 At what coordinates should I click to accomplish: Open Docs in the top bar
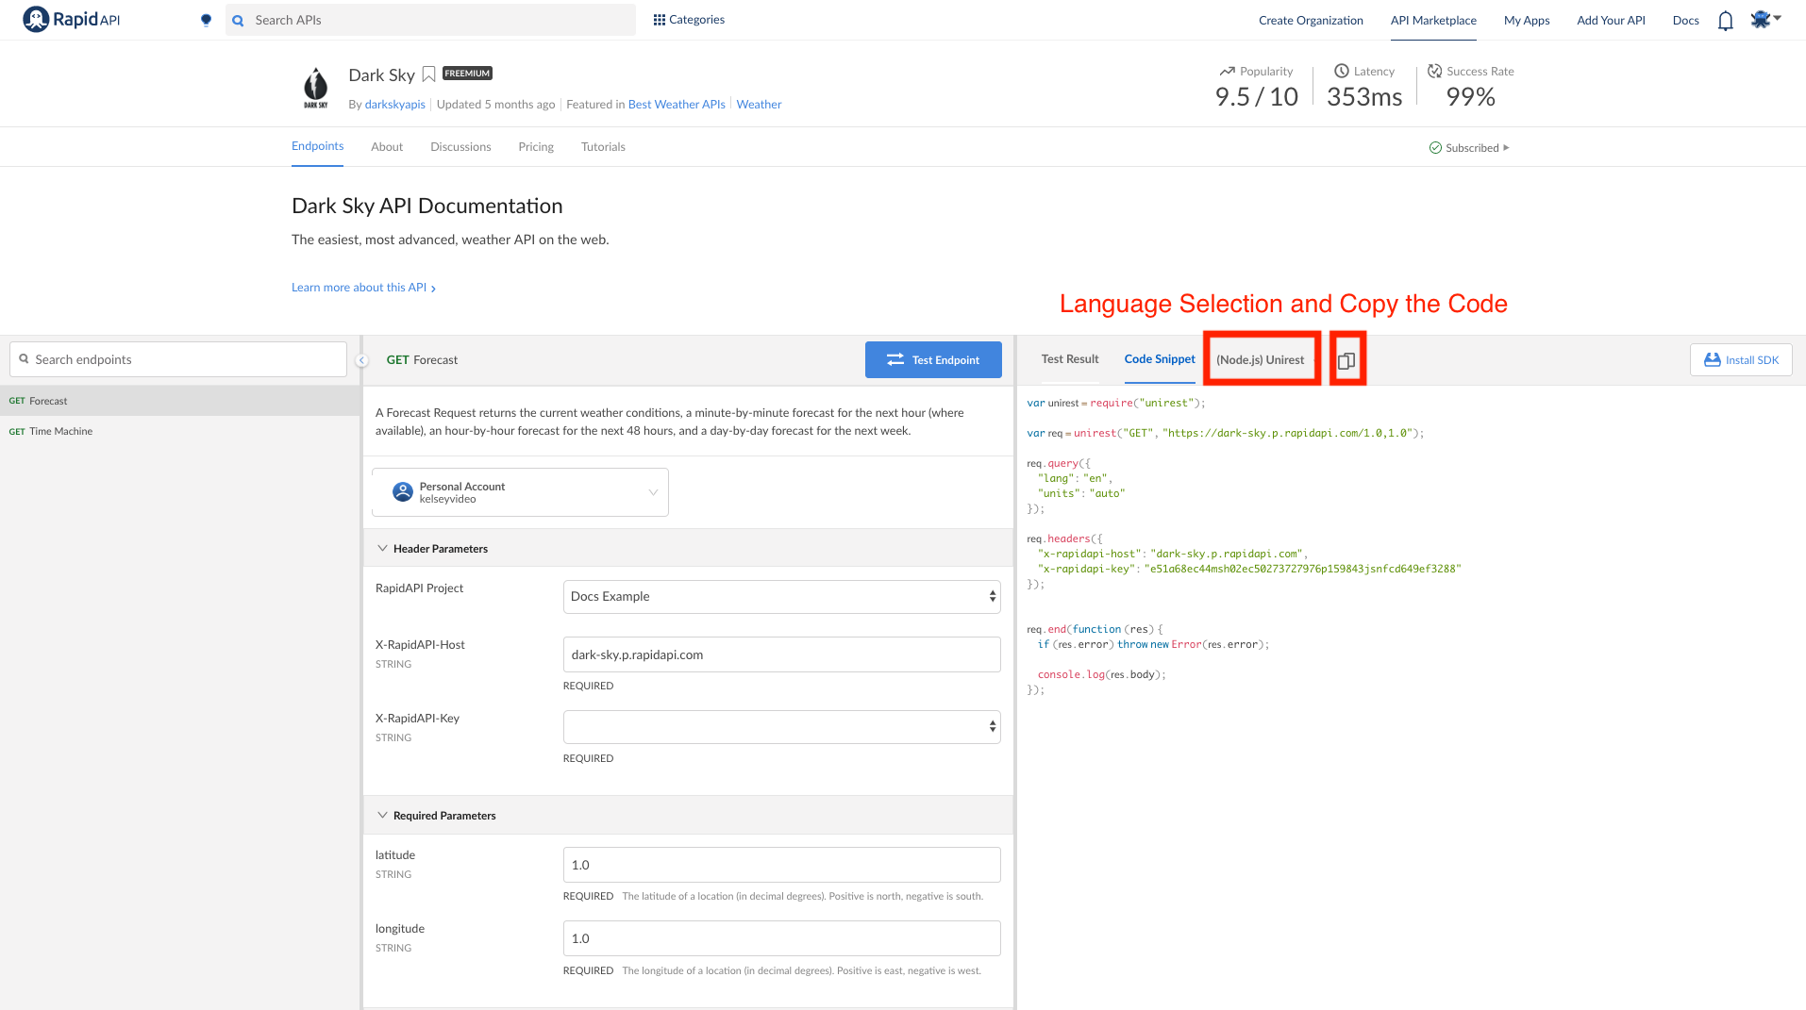point(1685,21)
